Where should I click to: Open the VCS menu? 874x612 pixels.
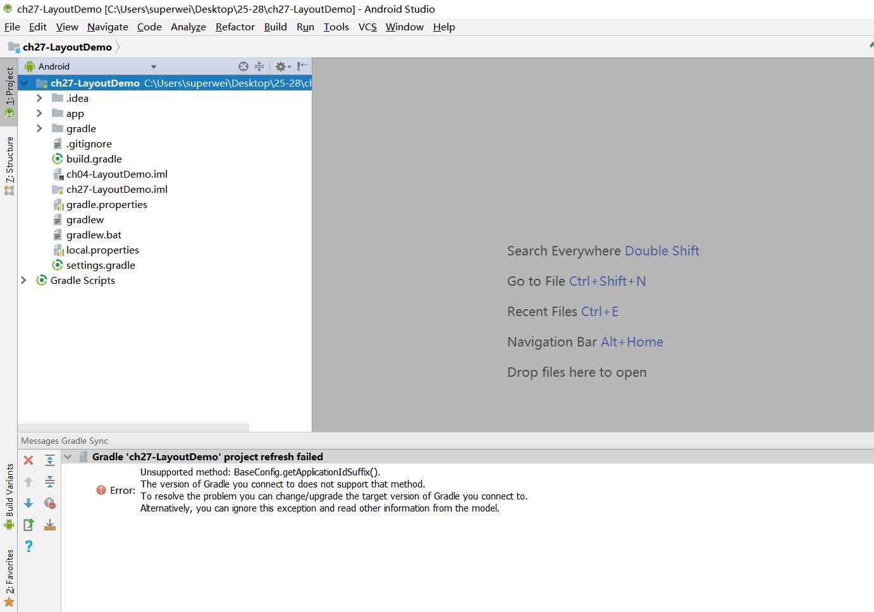pos(367,27)
